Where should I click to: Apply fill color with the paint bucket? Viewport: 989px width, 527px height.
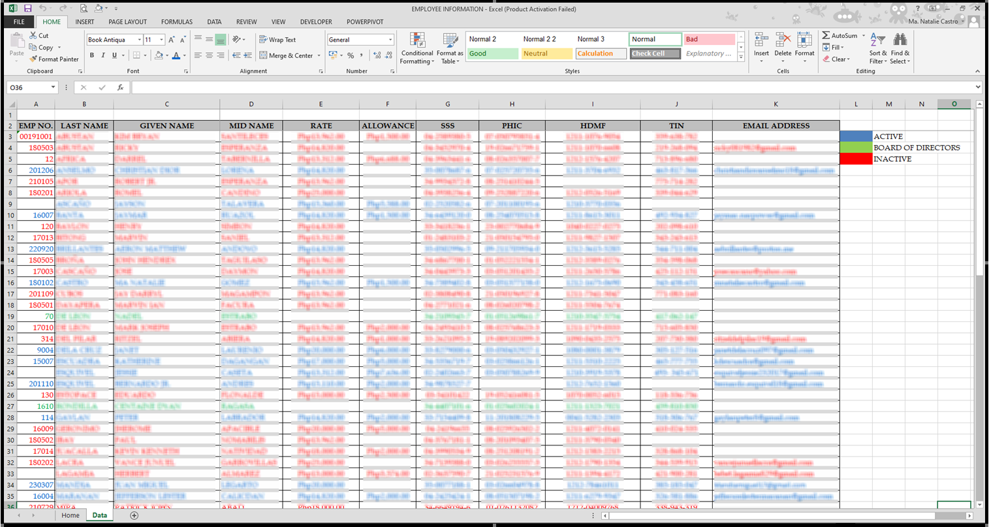click(159, 56)
